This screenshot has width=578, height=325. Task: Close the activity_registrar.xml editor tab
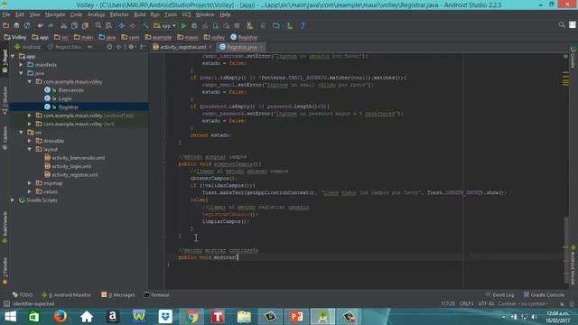pos(210,47)
